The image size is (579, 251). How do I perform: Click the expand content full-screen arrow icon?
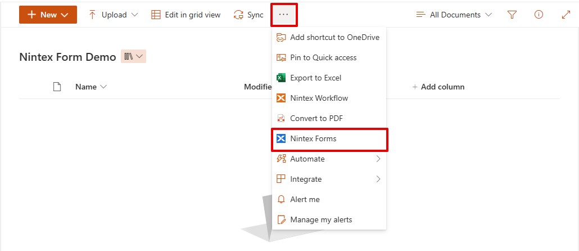566,15
